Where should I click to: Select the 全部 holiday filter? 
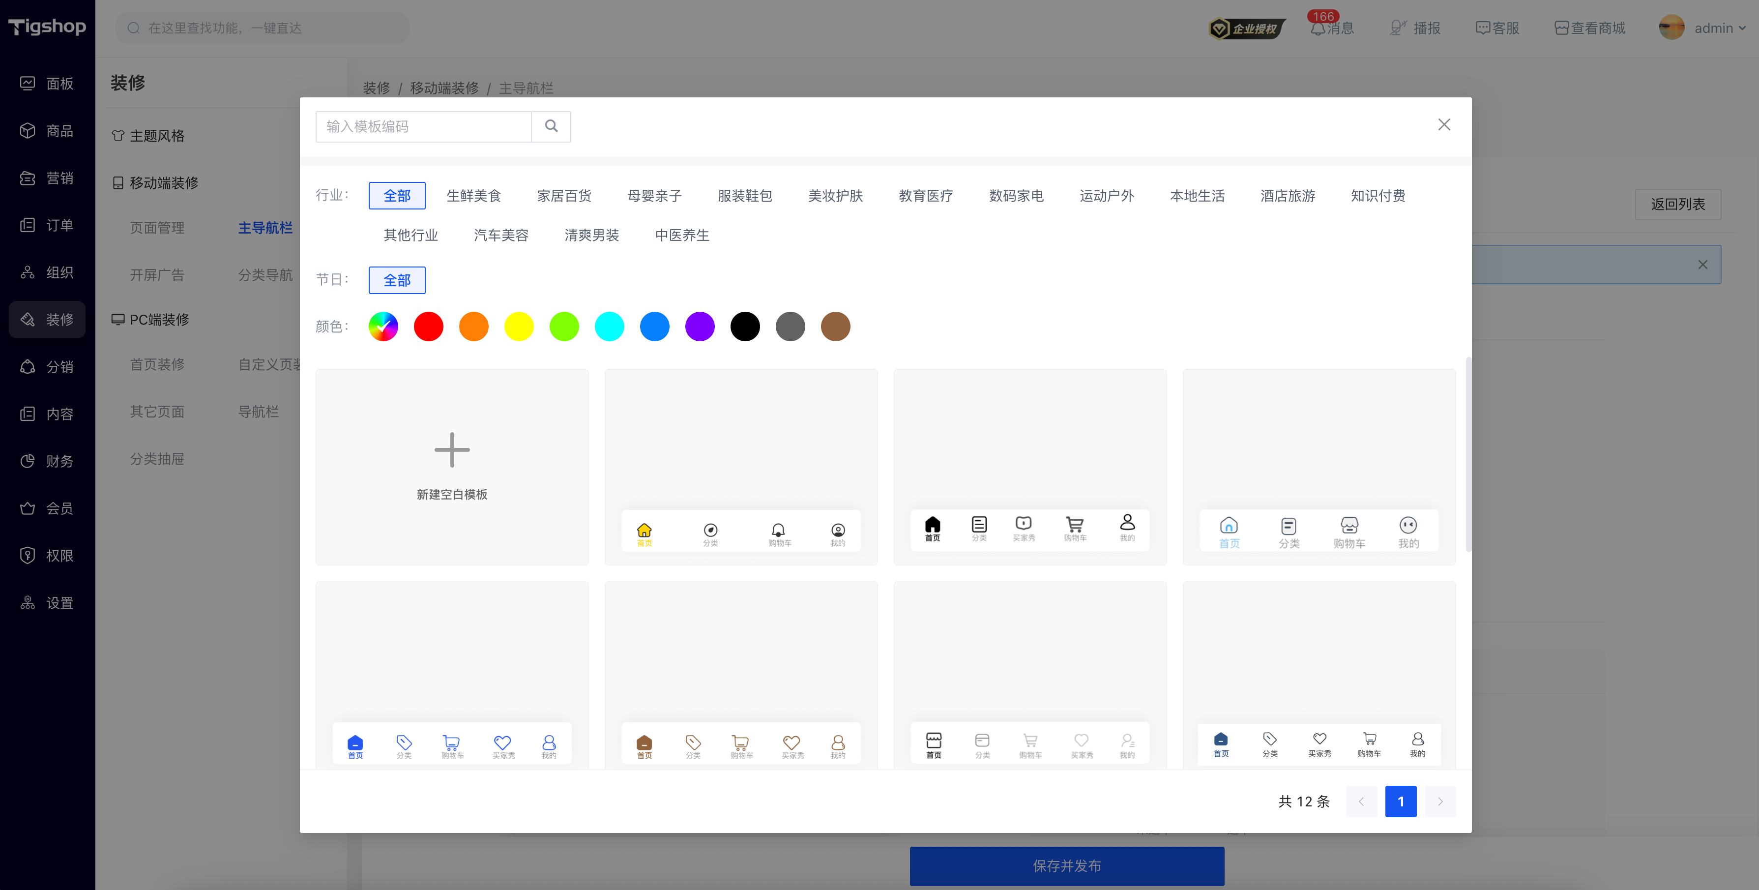point(397,280)
